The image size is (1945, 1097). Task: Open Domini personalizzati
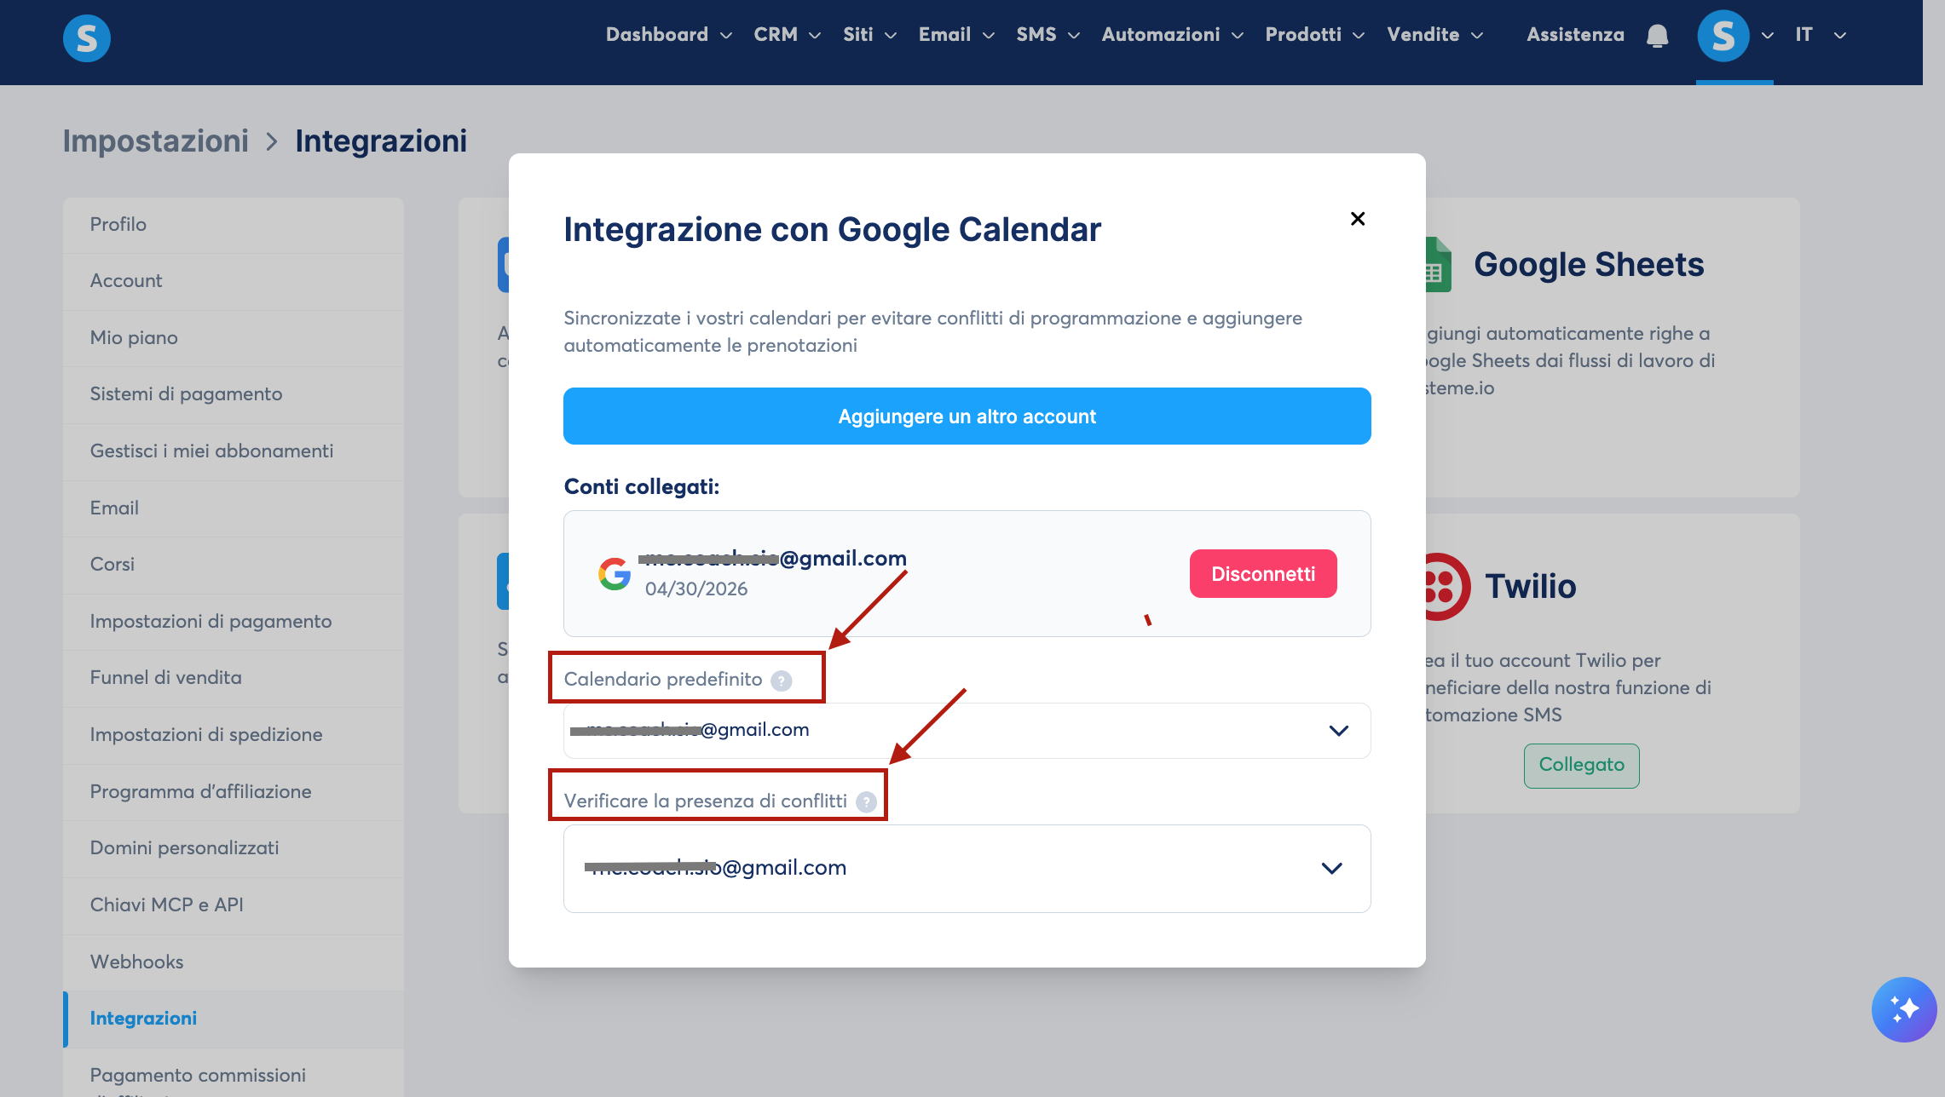point(234,848)
